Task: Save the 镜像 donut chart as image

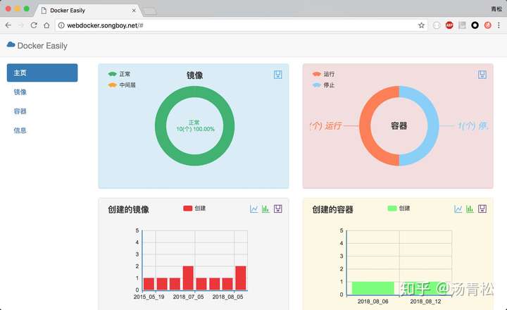Action: pyautogui.click(x=277, y=75)
